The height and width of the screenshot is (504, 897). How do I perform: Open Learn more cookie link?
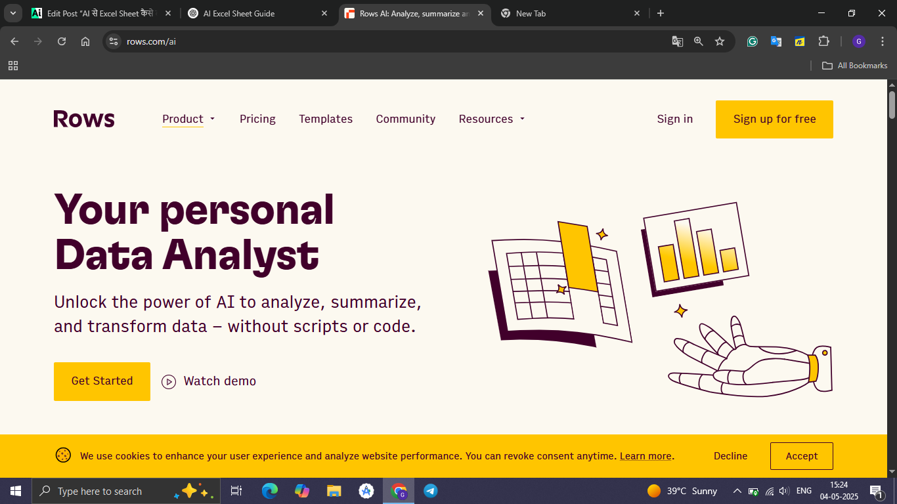645,456
